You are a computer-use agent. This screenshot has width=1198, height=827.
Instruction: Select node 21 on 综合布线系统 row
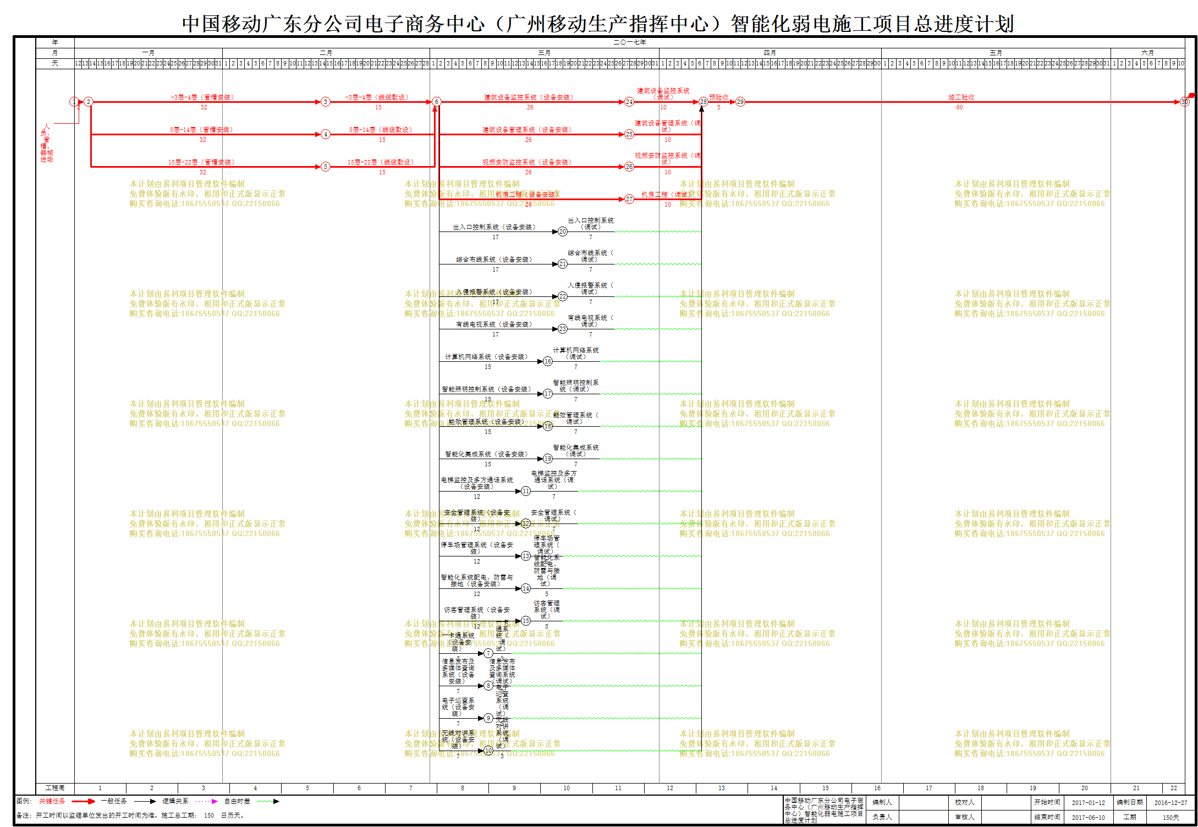(563, 264)
